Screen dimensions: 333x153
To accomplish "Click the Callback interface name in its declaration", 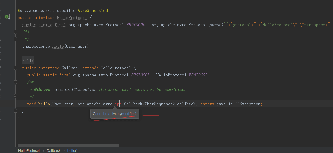I will click(x=71, y=68).
